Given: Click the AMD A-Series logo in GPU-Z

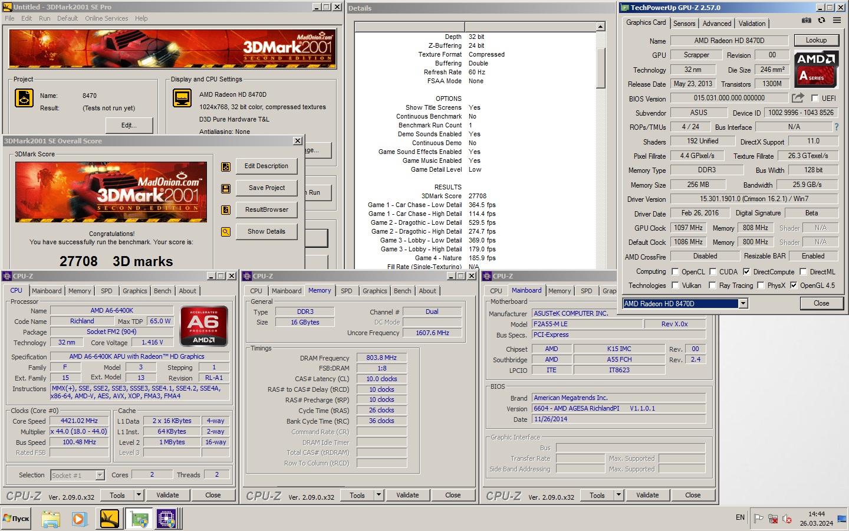Looking at the screenshot, I should pos(816,69).
